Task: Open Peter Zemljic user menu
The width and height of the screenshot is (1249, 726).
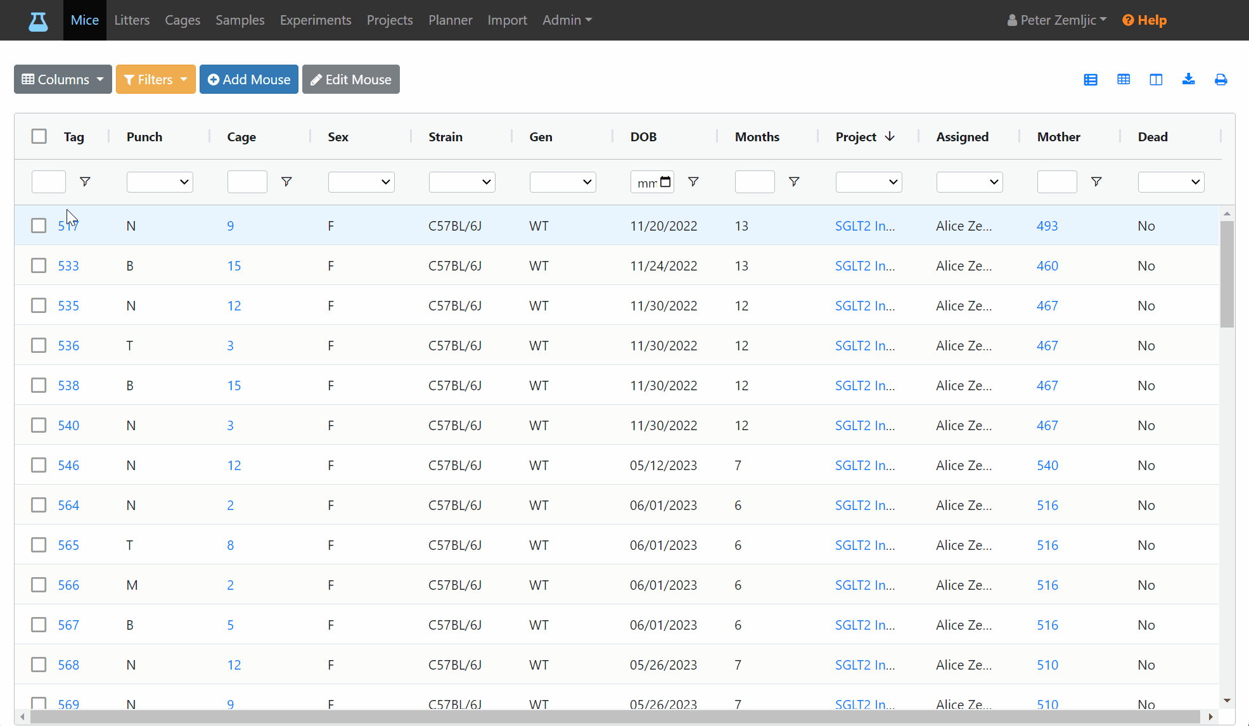Action: tap(1057, 20)
